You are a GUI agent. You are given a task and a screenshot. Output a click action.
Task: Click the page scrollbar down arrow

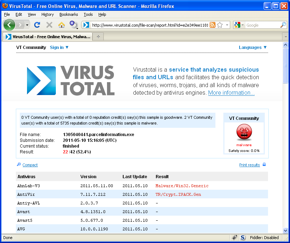(x=286, y=230)
